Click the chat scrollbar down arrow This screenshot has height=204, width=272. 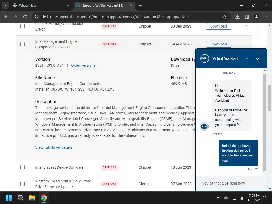click(265, 173)
